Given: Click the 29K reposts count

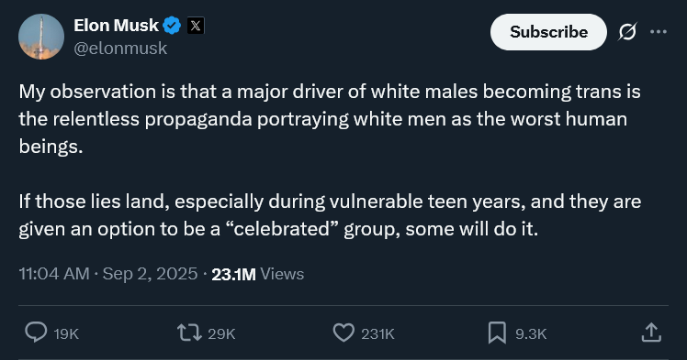Looking at the screenshot, I should [221, 333].
